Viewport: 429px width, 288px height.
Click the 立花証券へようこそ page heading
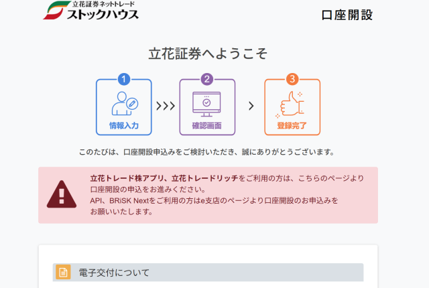208,54
